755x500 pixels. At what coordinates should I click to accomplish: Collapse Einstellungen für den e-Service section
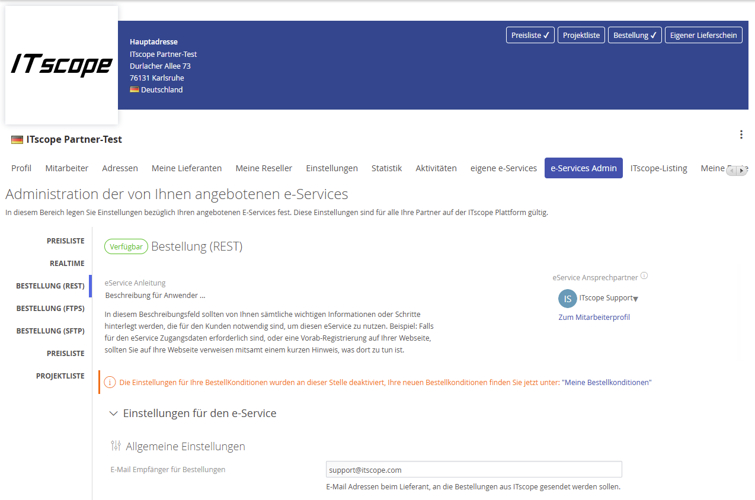pos(114,414)
